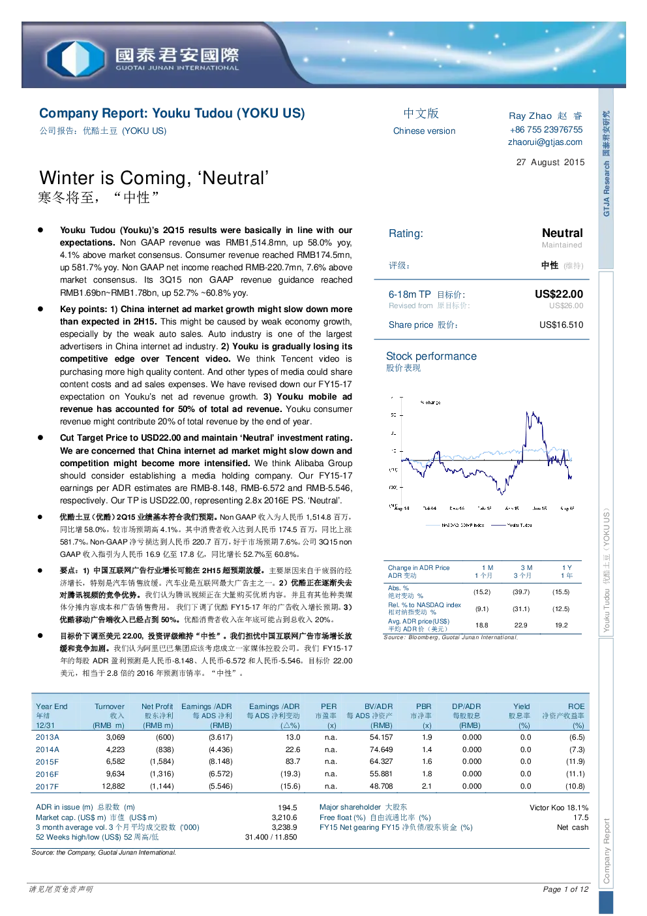Click the email zhaorui@gtjas.com

(545, 142)
